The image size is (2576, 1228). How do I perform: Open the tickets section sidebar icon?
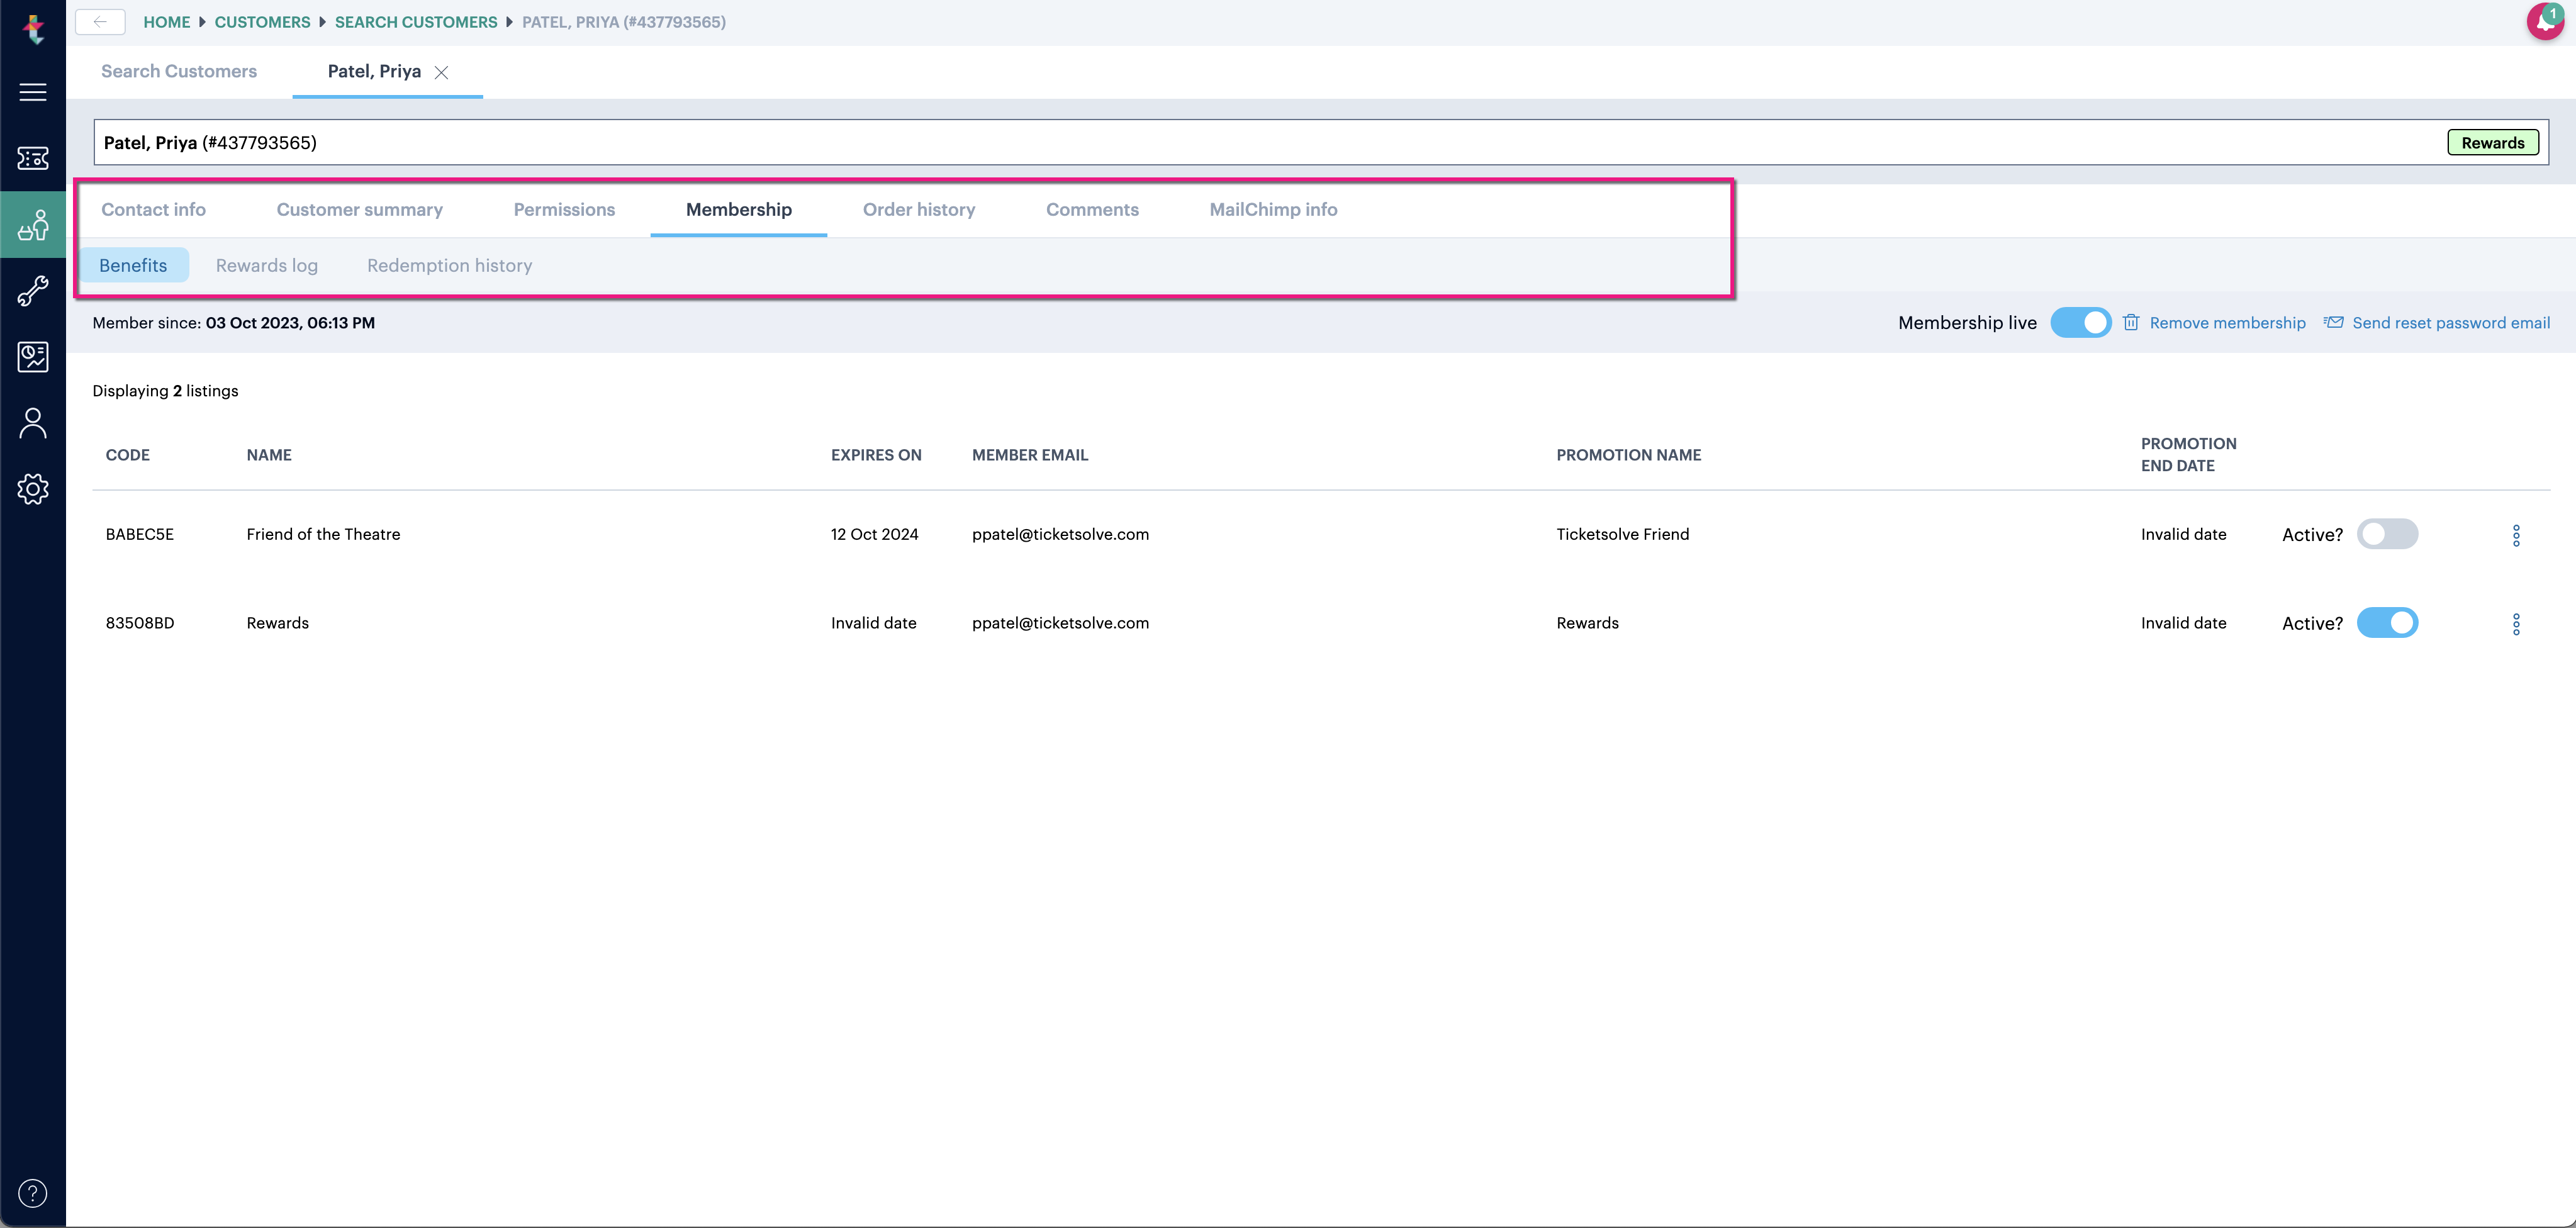(x=33, y=158)
